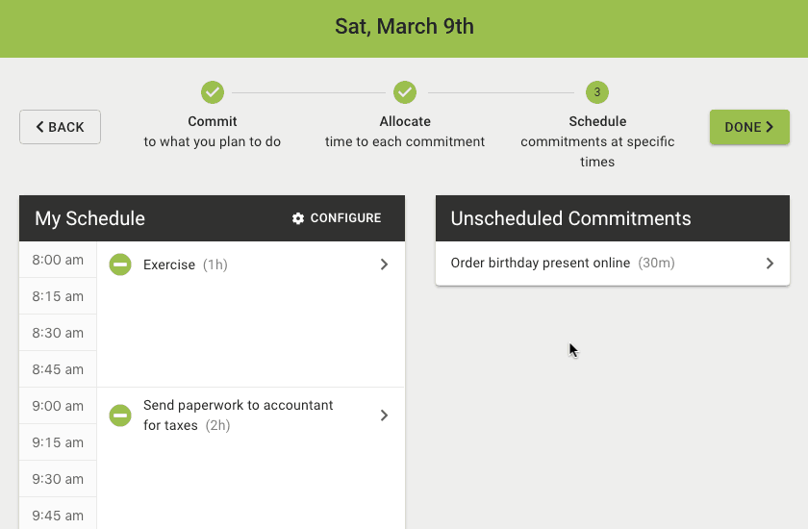Click the gear icon next to Configure

click(x=298, y=218)
